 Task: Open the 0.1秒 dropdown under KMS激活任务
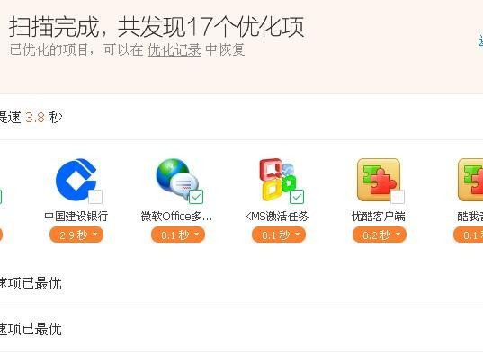tap(279, 235)
